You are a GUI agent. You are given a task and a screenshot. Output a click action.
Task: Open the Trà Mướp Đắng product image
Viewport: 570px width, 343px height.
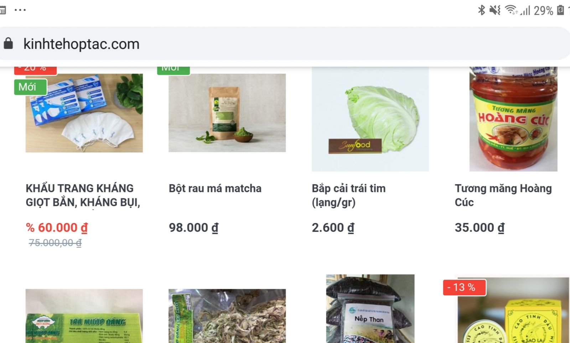pyautogui.click(x=84, y=316)
